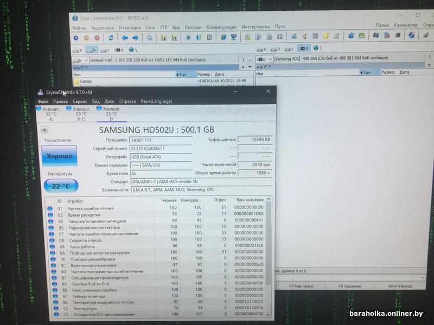Image resolution: width=434 pixels, height=325 pixels.
Task: Open Диск menu in CrystalDiskInfo
Action: pyautogui.click(x=109, y=101)
